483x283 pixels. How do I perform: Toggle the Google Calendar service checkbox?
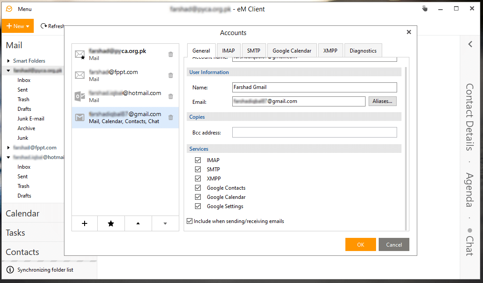click(x=198, y=197)
